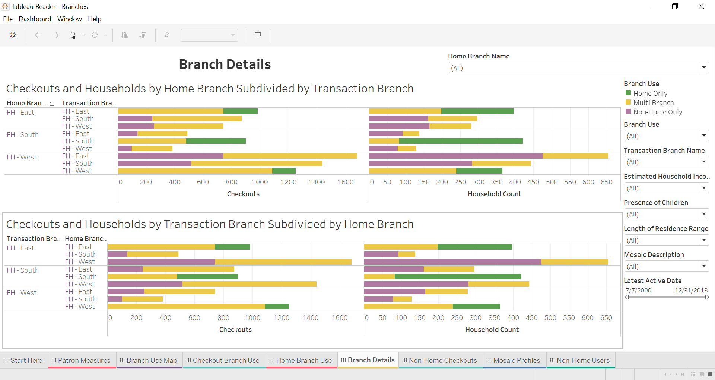
Task: Click the Branch Details dashboard title
Action: click(225, 64)
